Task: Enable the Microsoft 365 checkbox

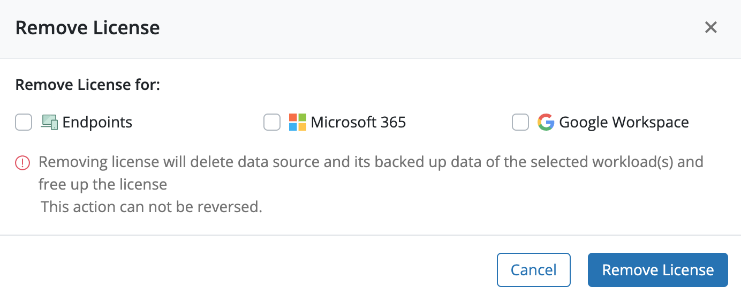Action: [x=272, y=122]
